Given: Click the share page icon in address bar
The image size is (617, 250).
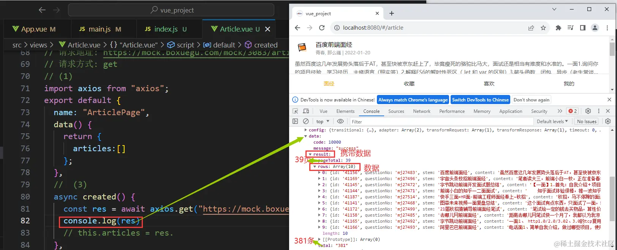Looking at the screenshot, I should pyautogui.click(x=531, y=28).
